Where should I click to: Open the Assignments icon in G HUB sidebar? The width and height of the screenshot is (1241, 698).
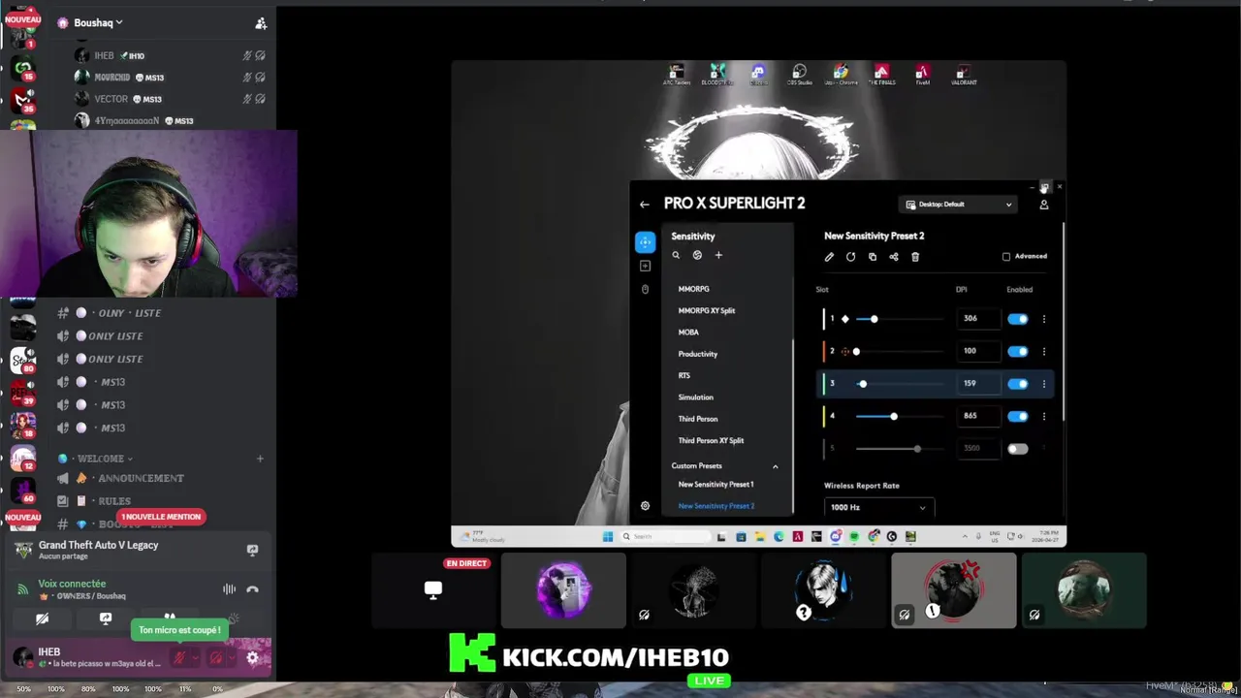pyautogui.click(x=645, y=266)
